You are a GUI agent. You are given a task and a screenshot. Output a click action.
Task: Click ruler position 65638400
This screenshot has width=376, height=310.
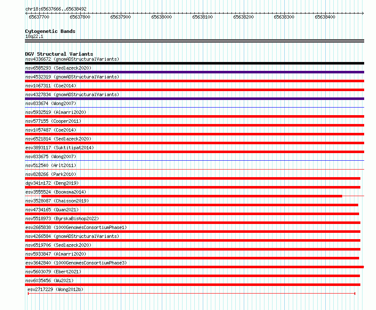point(325,17)
